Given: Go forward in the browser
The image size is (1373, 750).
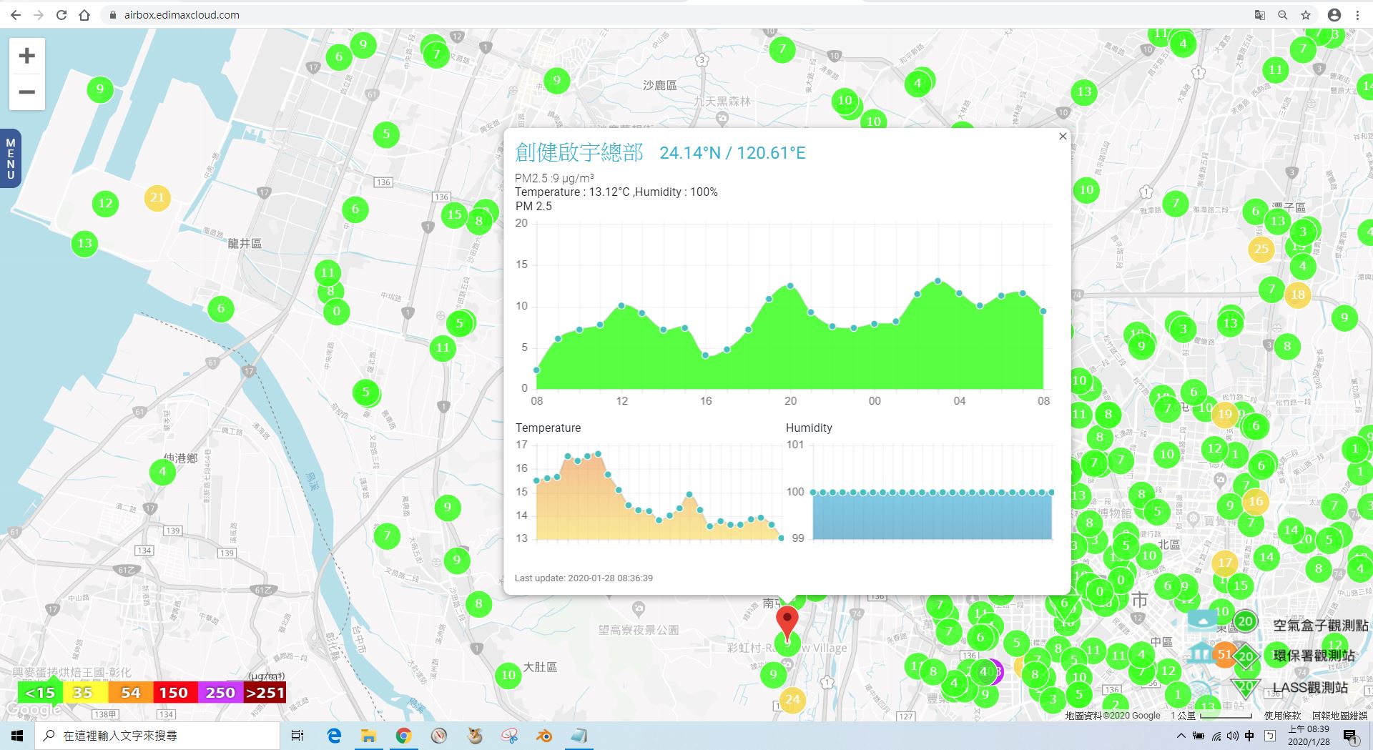Looking at the screenshot, I should click(x=39, y=15).
